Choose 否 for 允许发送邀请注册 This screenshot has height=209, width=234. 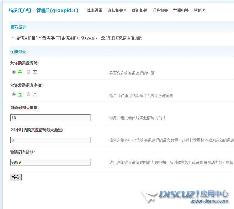29,94
